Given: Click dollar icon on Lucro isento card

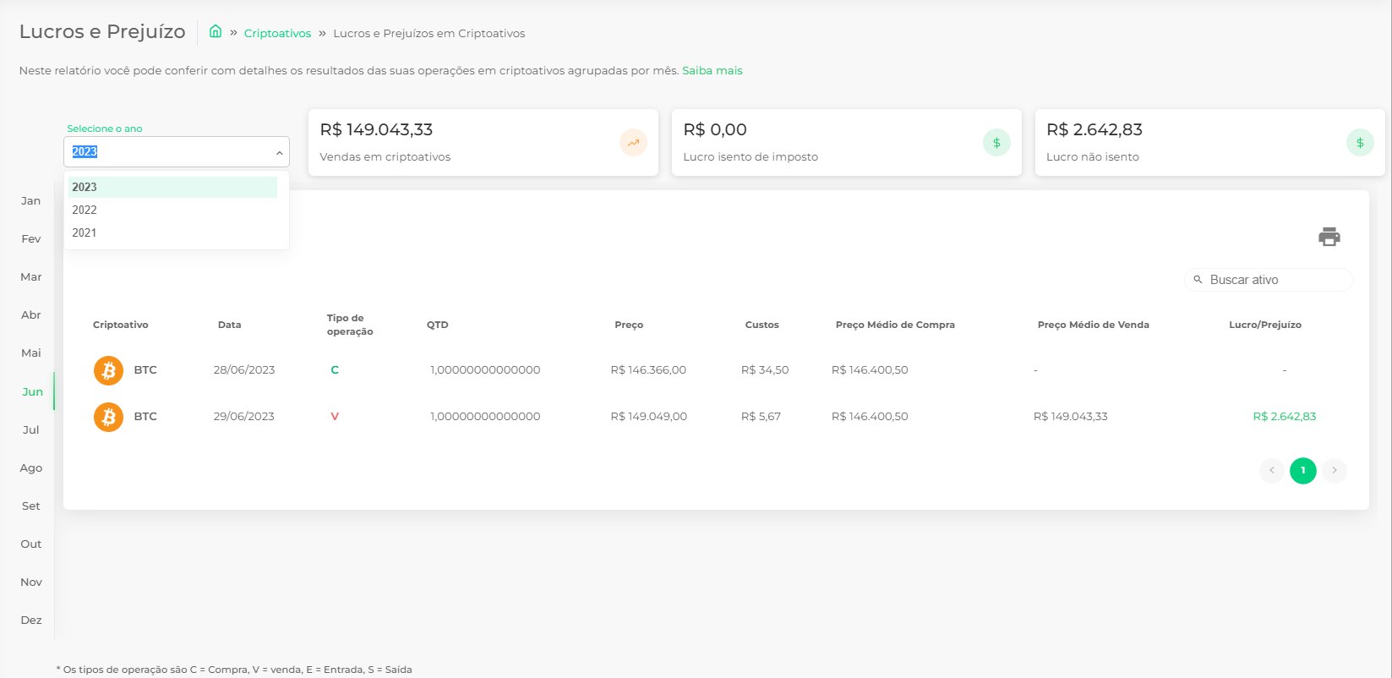Looking at the screenshot, I should coord(996,143).
